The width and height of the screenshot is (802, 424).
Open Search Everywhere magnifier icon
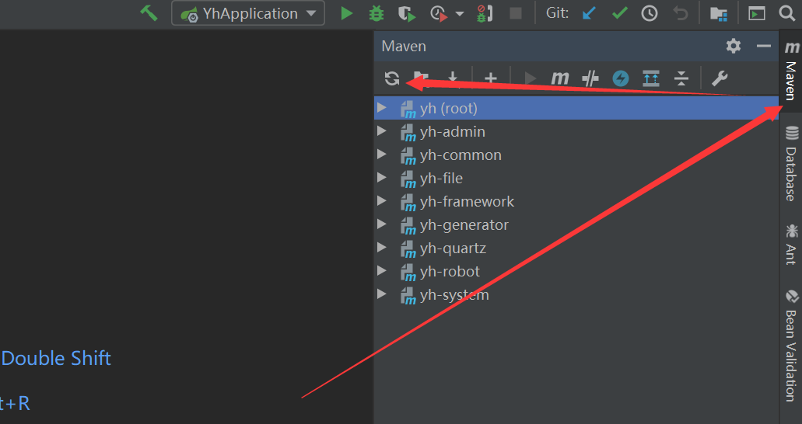[787, 13]
